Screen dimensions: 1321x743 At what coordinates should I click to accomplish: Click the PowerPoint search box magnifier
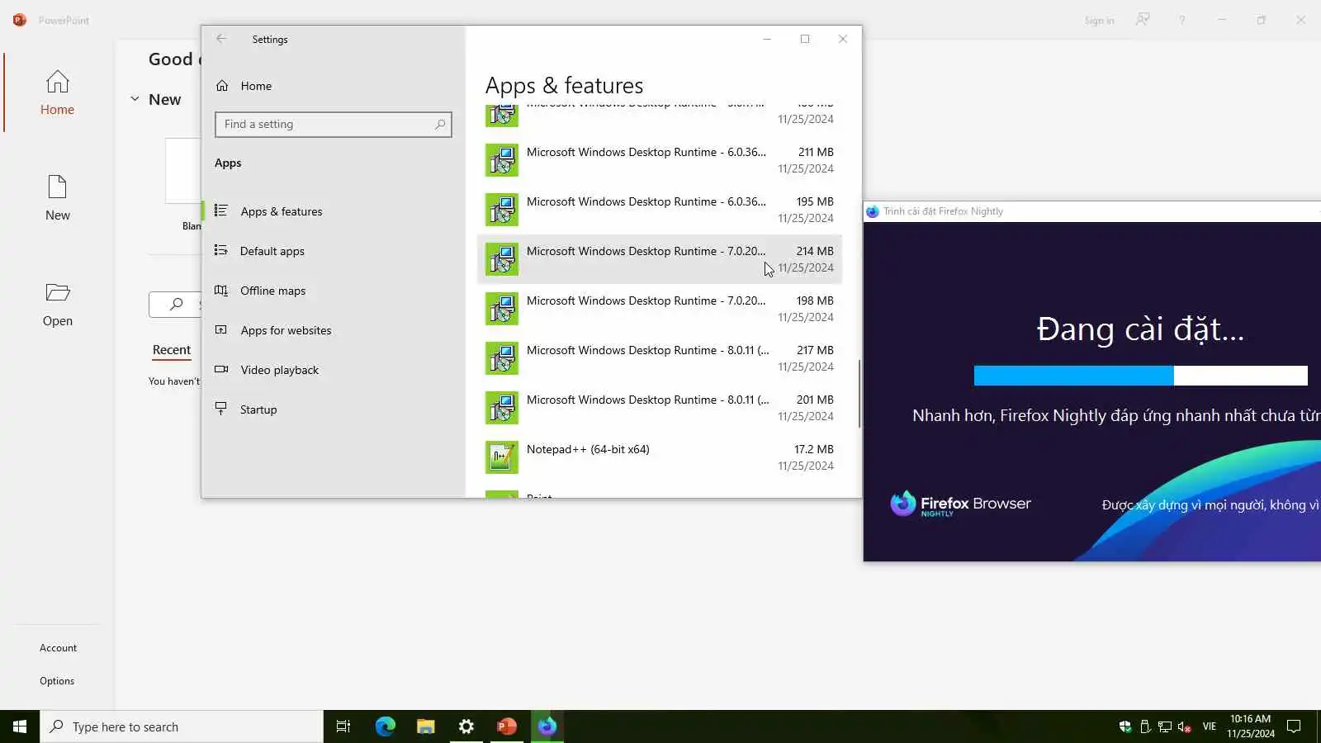(176, 305)
